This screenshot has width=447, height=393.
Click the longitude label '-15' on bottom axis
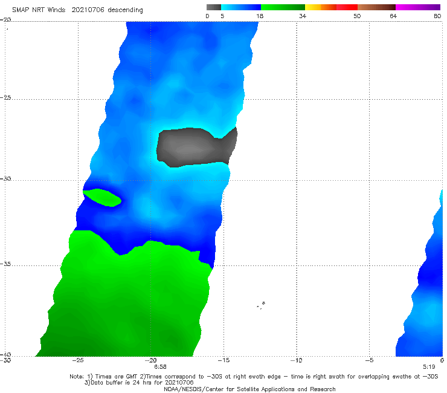click(x=224, y=360)
